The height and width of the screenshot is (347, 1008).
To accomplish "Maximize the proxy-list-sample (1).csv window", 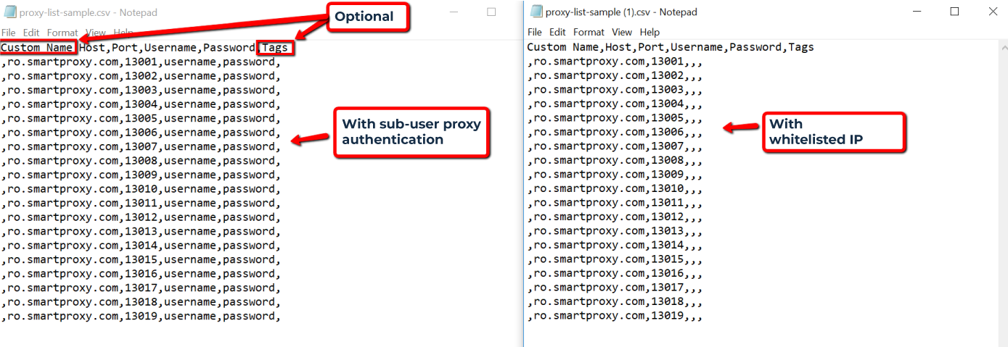I will click(954, 12).
